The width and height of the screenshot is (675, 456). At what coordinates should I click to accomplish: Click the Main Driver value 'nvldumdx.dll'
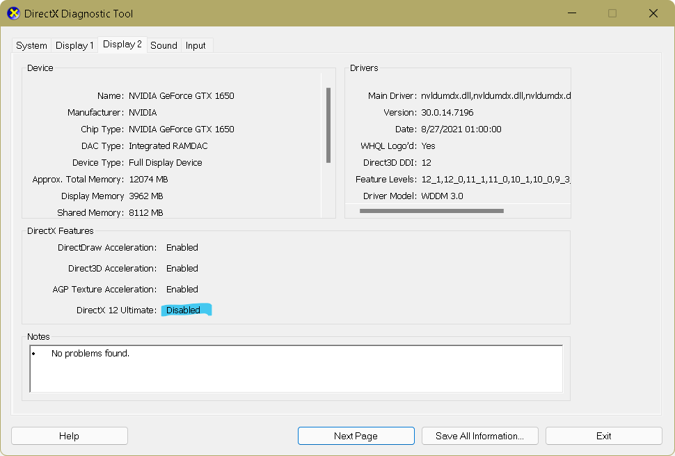pyautogui.click(x=496, y=95)
